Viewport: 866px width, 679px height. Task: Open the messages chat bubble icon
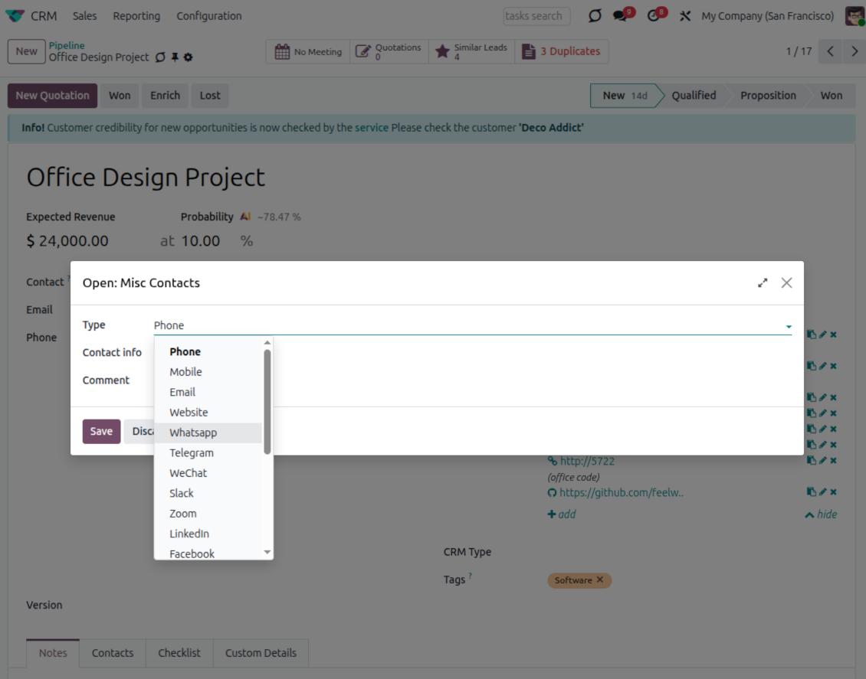[x=621, y=16]
